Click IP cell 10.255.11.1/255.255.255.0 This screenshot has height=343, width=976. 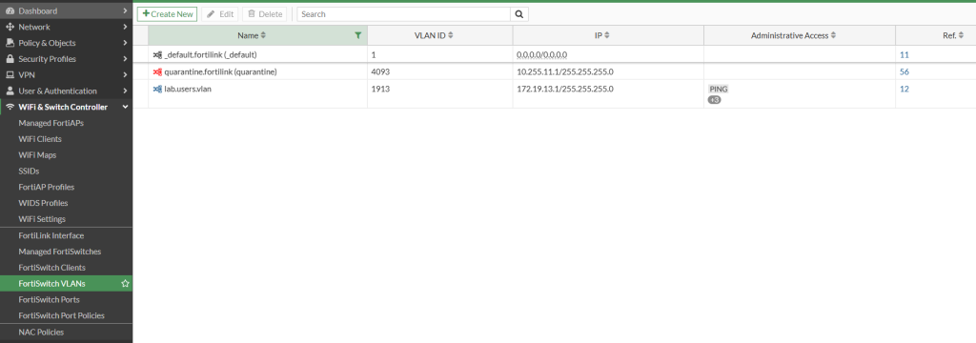click(565, 71)
